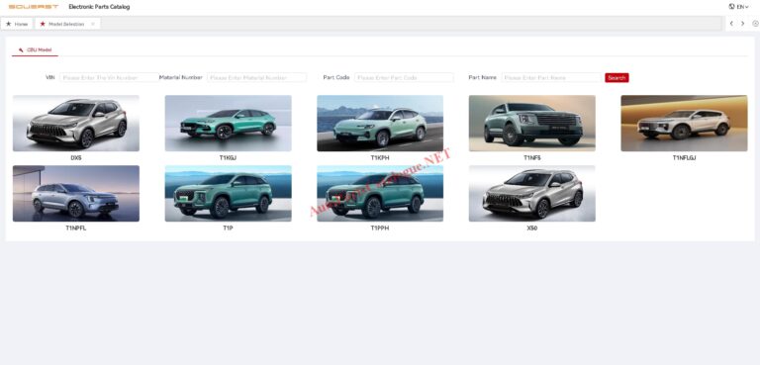Image resolution: width=760 pixels, height=365 pixels.
Task: Click the Material Number input field
Action: (x=256, y=77)
